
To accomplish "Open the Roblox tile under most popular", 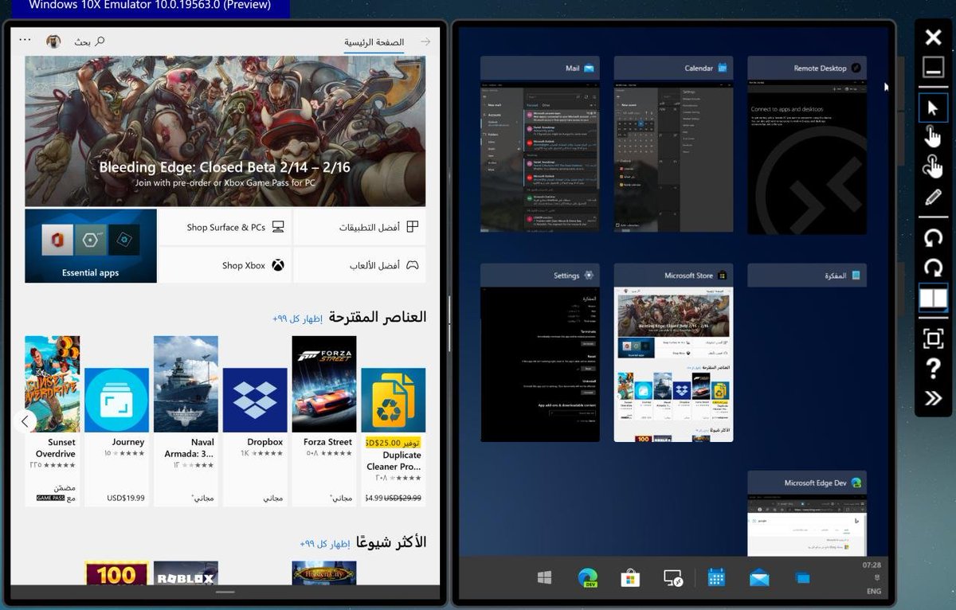I will point(186,574).
